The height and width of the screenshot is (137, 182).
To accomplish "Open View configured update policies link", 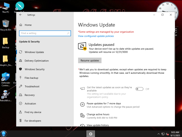I will (x=96, y=36).
